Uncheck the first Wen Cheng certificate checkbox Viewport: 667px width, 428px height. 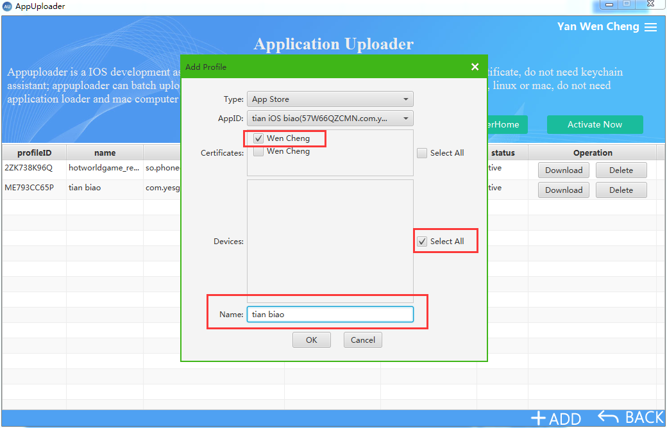[258, 138]
